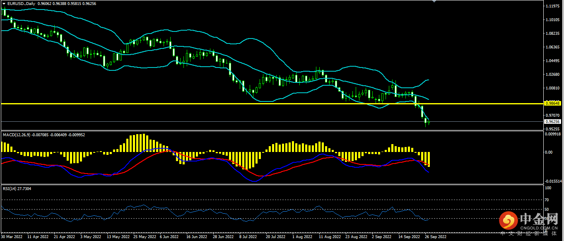Click the 26 Sep 2022 date label
The height and width of the screenshot is (241, 564).
(435, 237)
